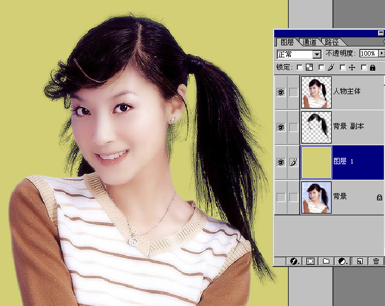Screen dimensions: 385x306
Task: Hide the 人物主体 layer via eye
Action: (x=281, y=92)
